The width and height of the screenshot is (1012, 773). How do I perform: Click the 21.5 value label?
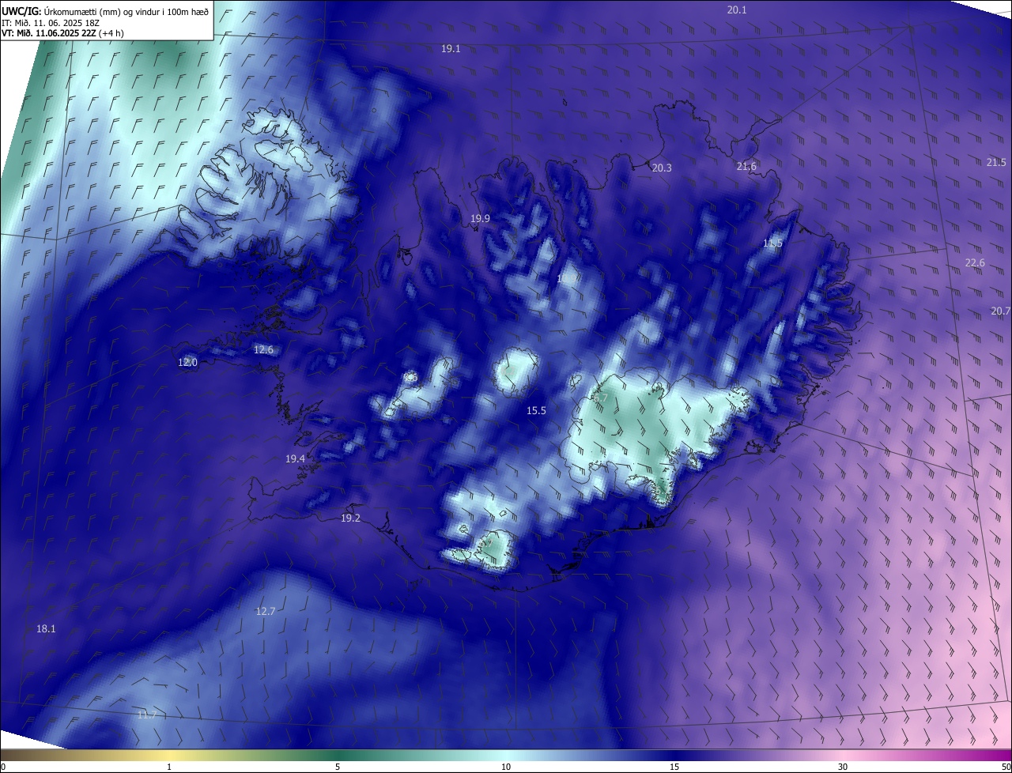(996, 162)
